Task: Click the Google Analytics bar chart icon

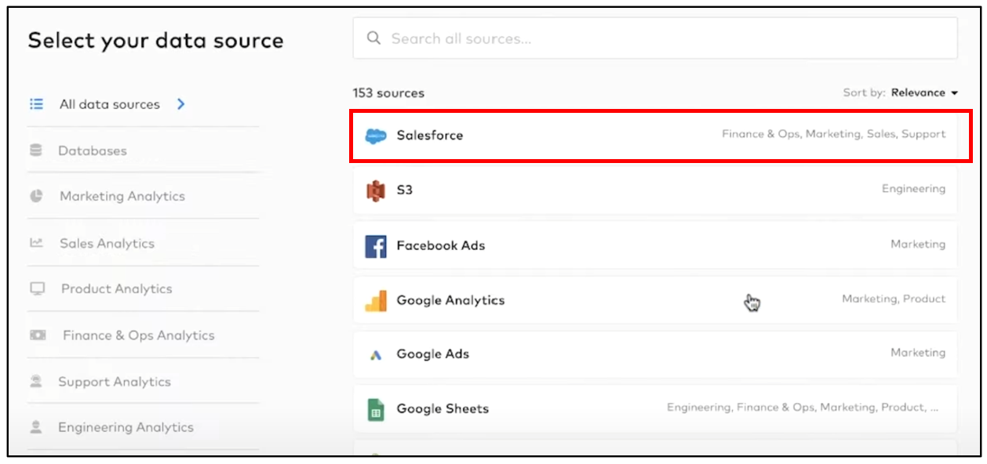Action: pos(376,301)
